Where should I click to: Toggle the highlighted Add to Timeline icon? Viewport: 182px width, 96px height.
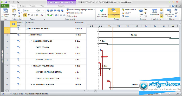coord(161,16)
